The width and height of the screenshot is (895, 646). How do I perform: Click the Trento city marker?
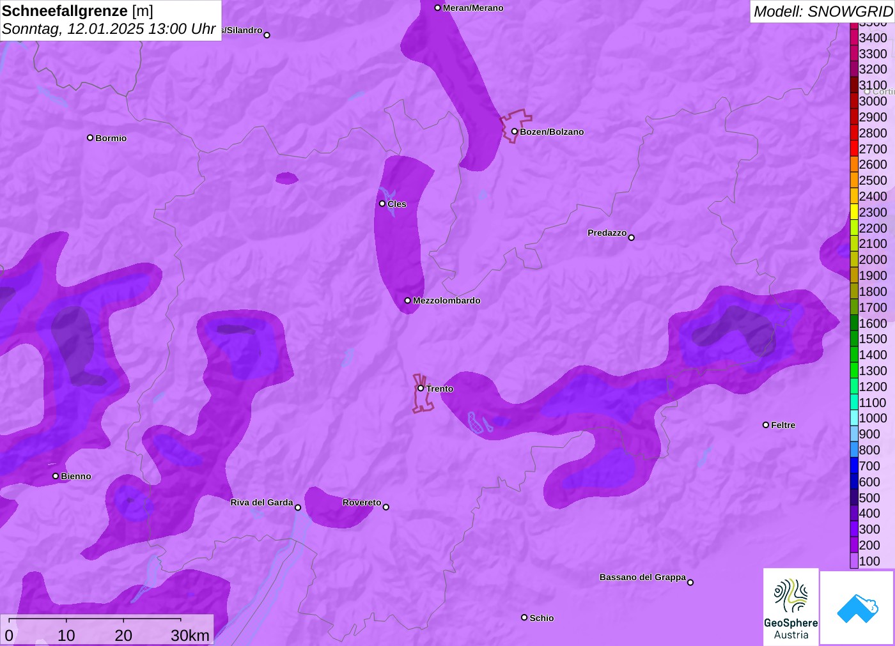click(421, 388)
